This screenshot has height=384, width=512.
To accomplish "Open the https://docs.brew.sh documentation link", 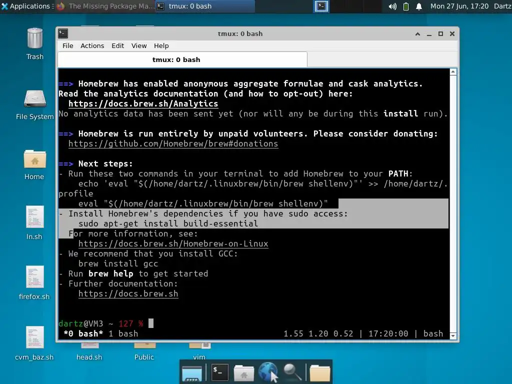I will tap(128, 294).
